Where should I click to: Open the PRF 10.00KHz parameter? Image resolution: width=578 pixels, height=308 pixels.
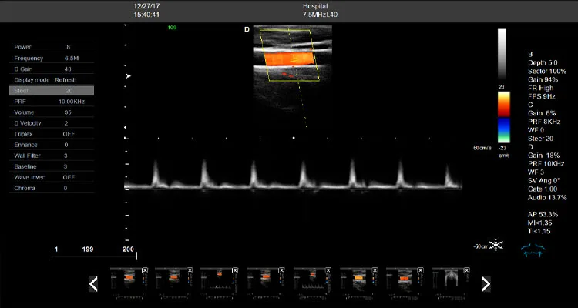pos(52,102)
